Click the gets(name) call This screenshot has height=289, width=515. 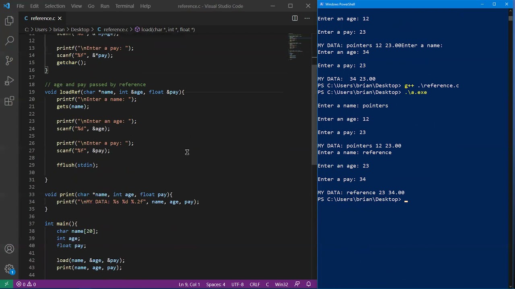coord(73,106)
